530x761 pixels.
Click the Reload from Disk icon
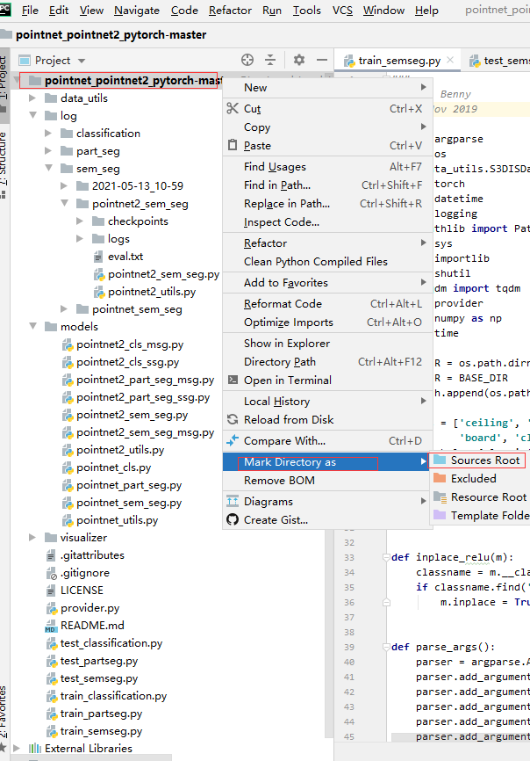(233, 419)
